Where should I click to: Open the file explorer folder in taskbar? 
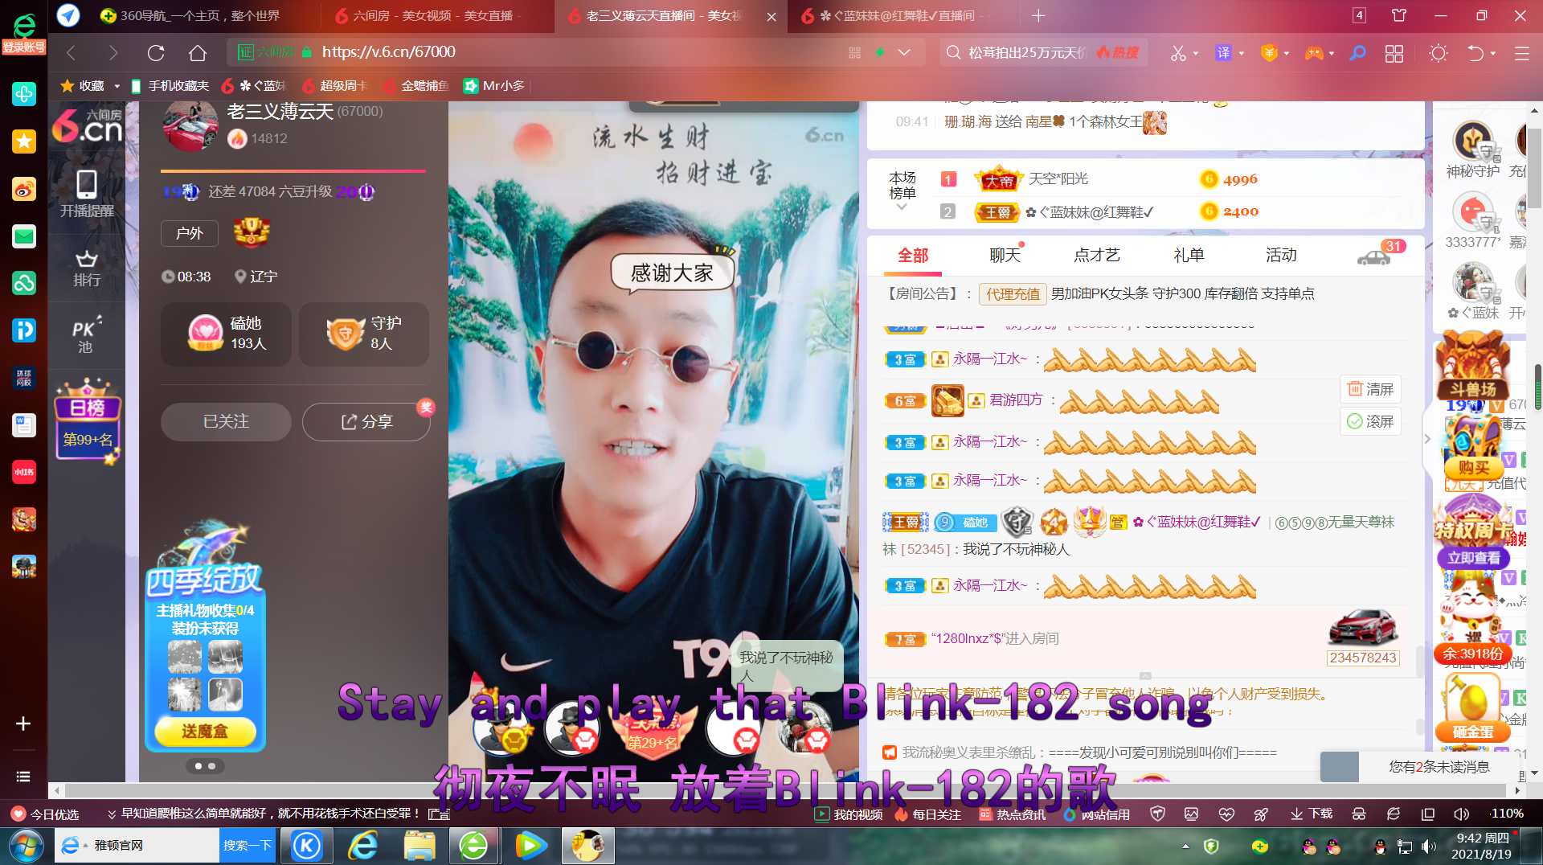coord(419,846)
